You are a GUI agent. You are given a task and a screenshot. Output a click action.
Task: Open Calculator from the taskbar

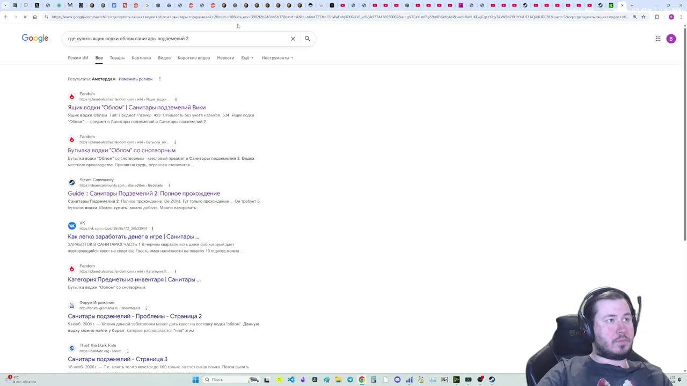374,380
